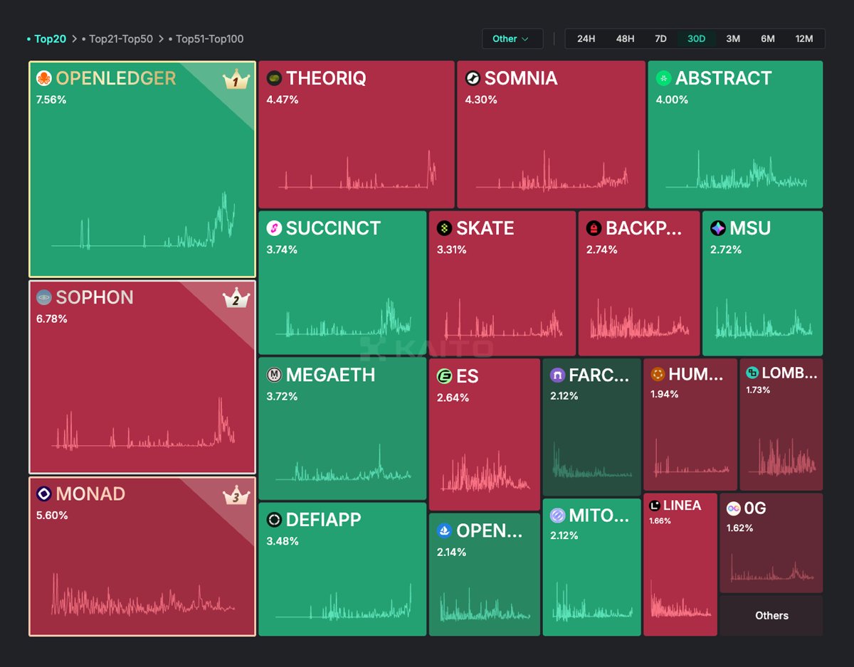Click the Sophon 6.78% value
This screenshot has width=854, height=667.
(x=52, y=319)
